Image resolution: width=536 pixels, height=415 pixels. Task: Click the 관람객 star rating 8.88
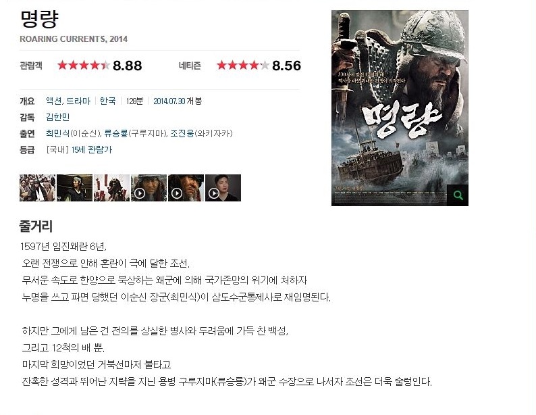[x=99, y=66]
